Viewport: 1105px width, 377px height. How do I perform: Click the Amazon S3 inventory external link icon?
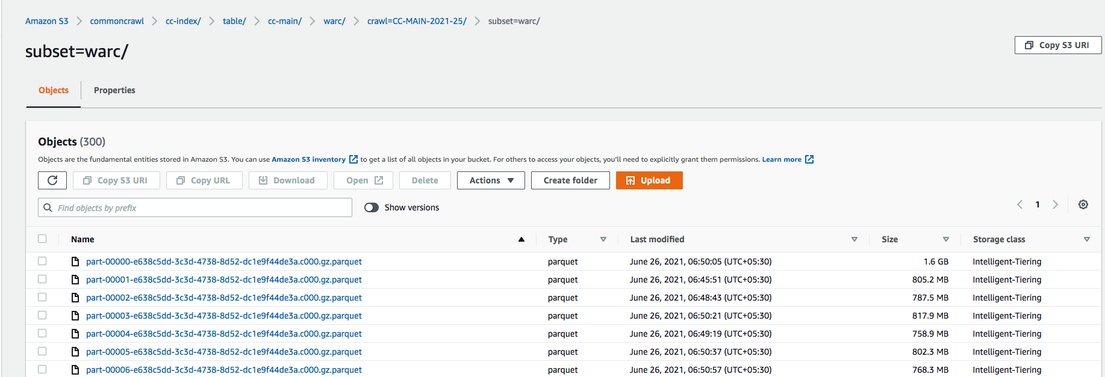(353, 159)
